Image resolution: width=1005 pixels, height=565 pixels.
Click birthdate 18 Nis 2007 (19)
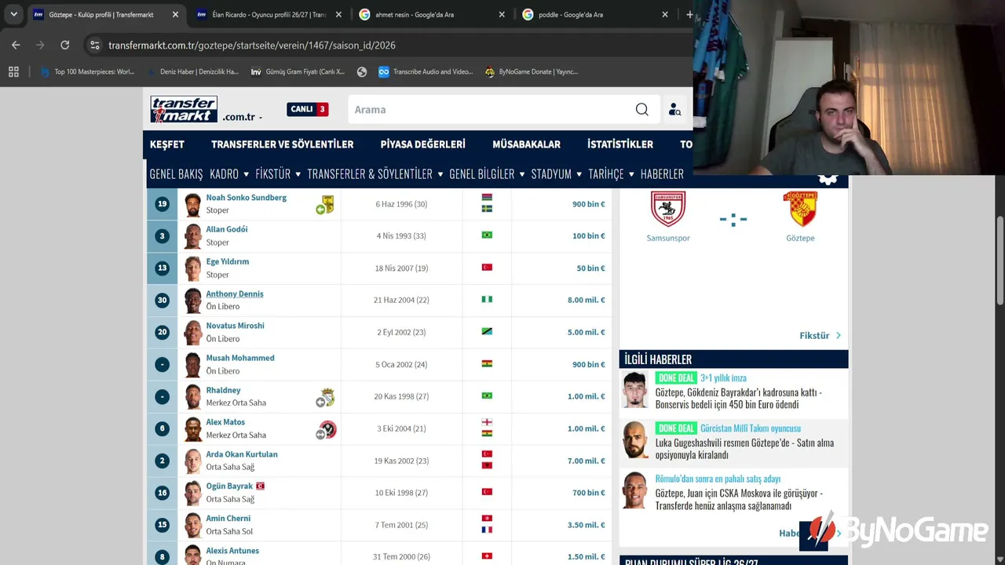pyautogui.click(x=401, y=268)
